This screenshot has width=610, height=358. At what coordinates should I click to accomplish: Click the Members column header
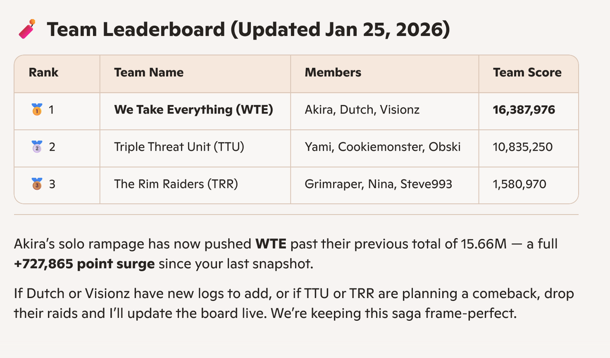(333, 72)
